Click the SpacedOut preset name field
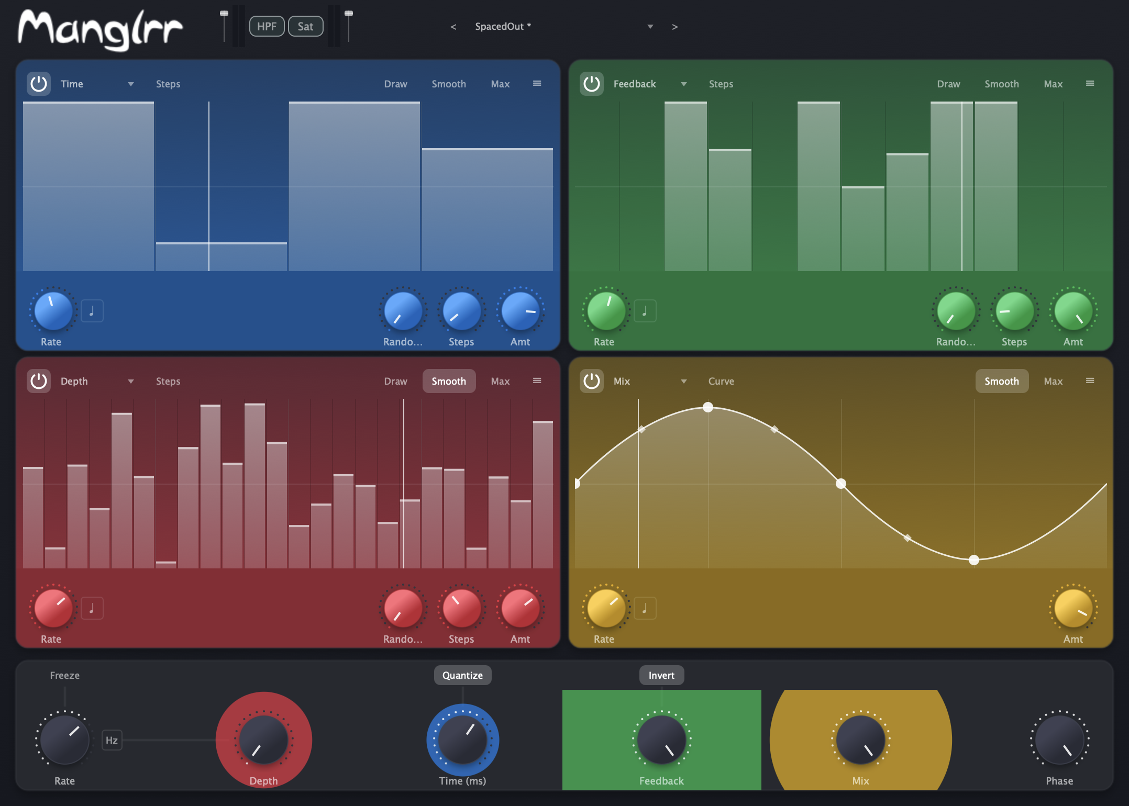Image resolution: width=1129 pixels, height=806 pixels. (503, 26)
